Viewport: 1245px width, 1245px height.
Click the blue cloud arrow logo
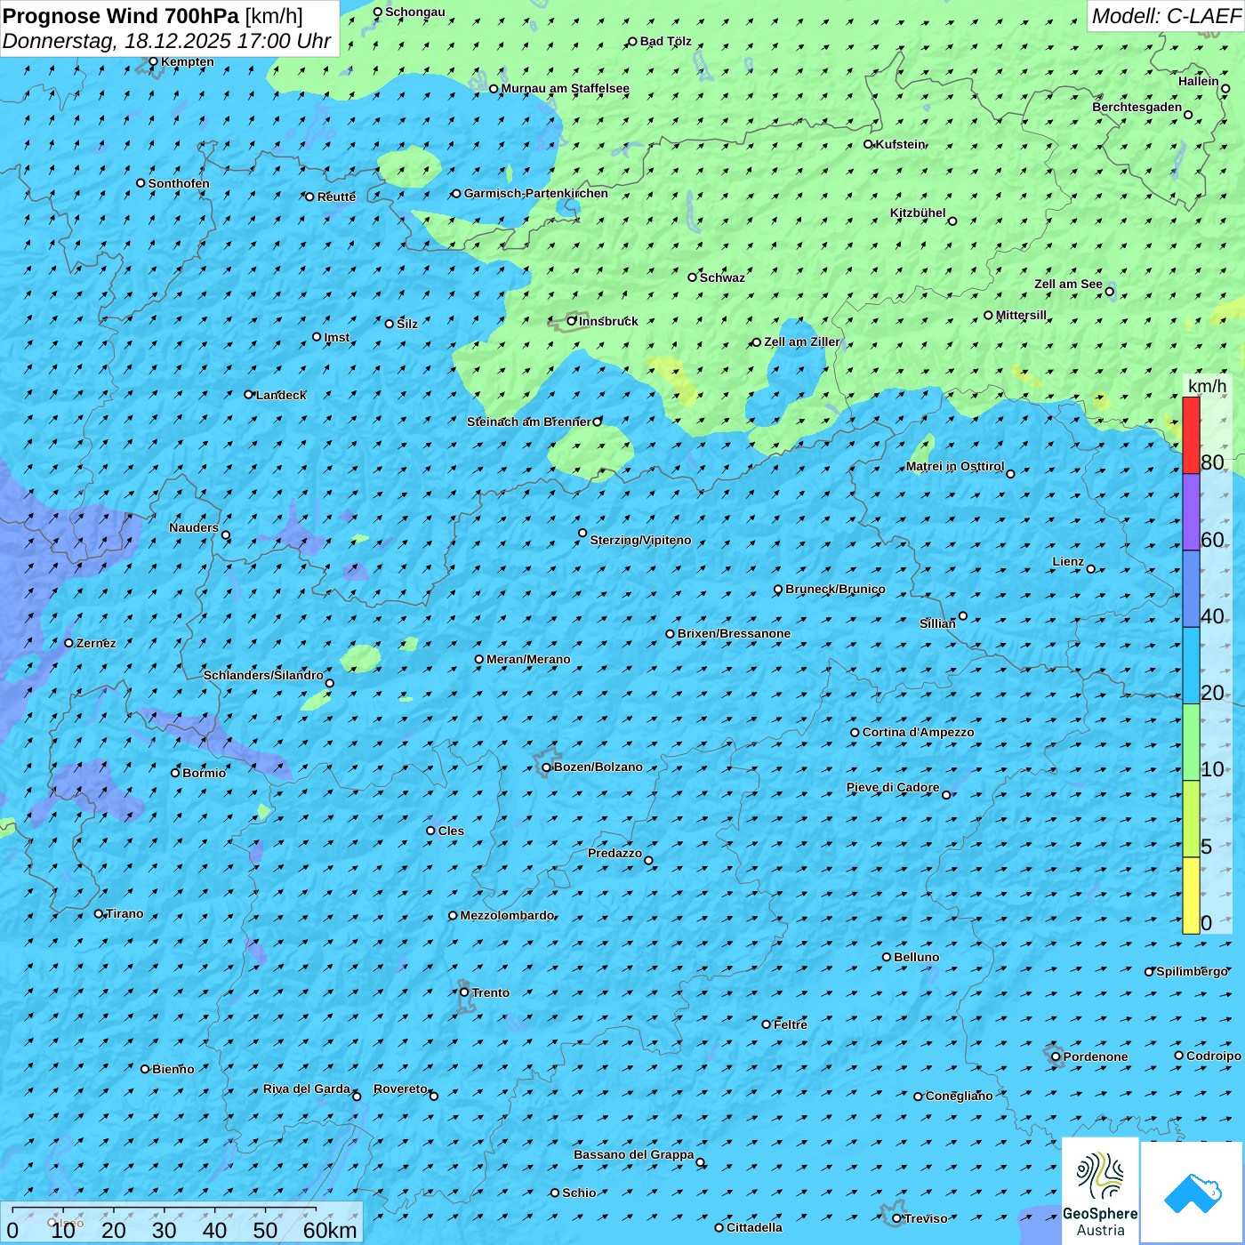tap(1192, 1193)
